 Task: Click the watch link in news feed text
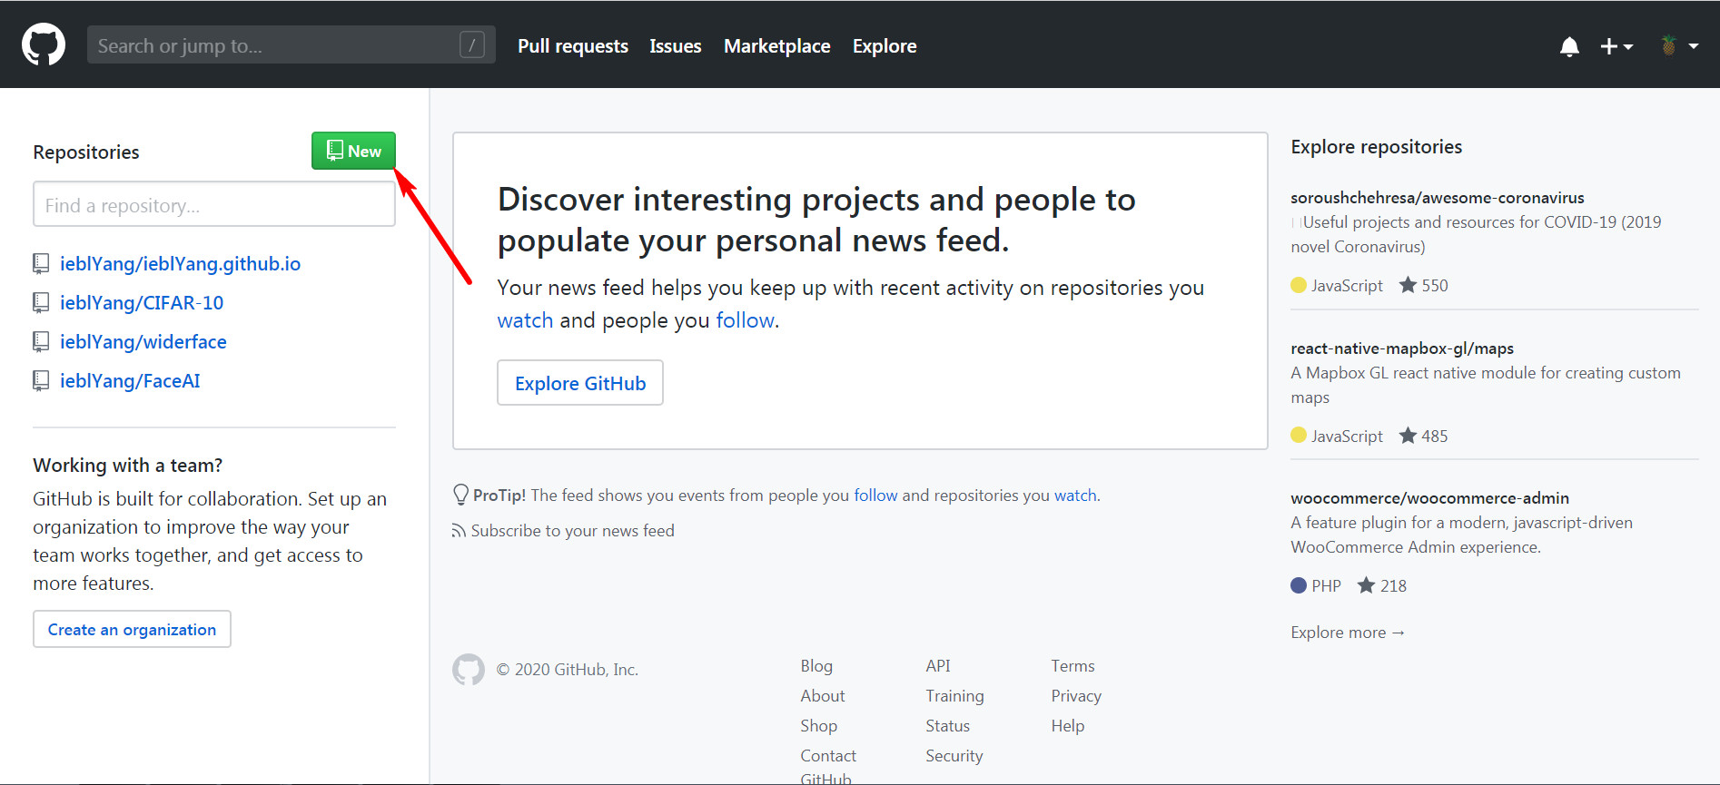click(x=525, y=320)
